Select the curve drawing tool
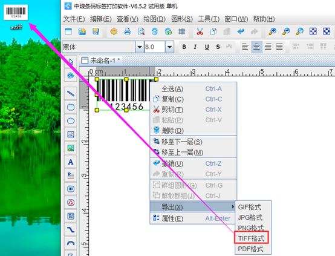The width and height of the screenshot is (335, 256). 71,230
